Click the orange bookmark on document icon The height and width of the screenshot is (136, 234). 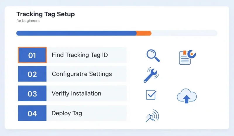pos(185,52)
